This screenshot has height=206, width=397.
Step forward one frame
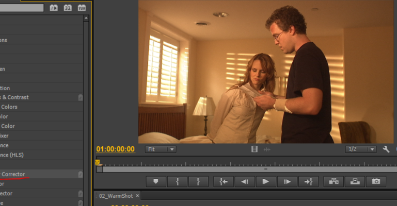pos(287,181)
